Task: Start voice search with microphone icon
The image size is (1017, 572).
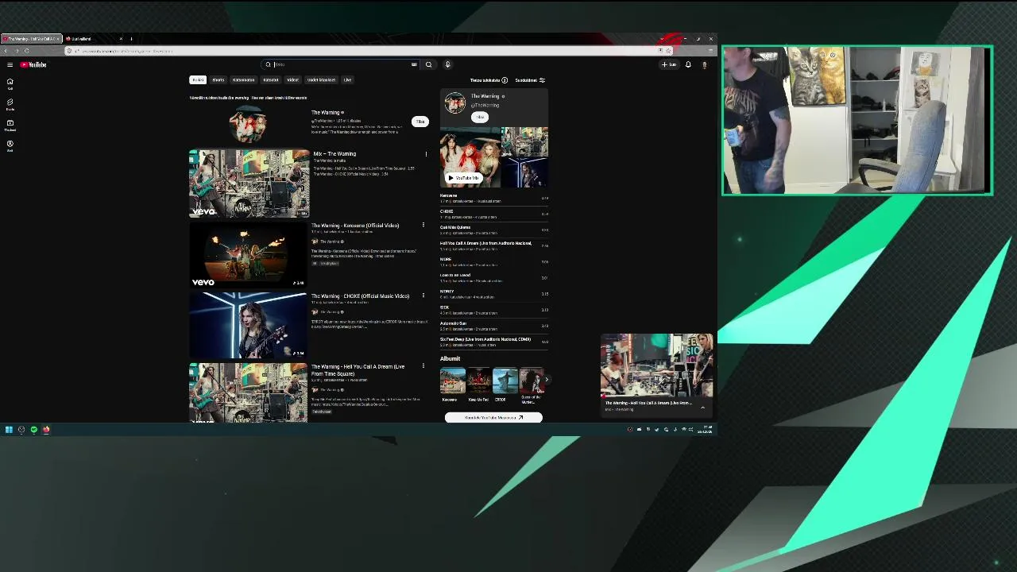Action: click(x=447, y=64)
